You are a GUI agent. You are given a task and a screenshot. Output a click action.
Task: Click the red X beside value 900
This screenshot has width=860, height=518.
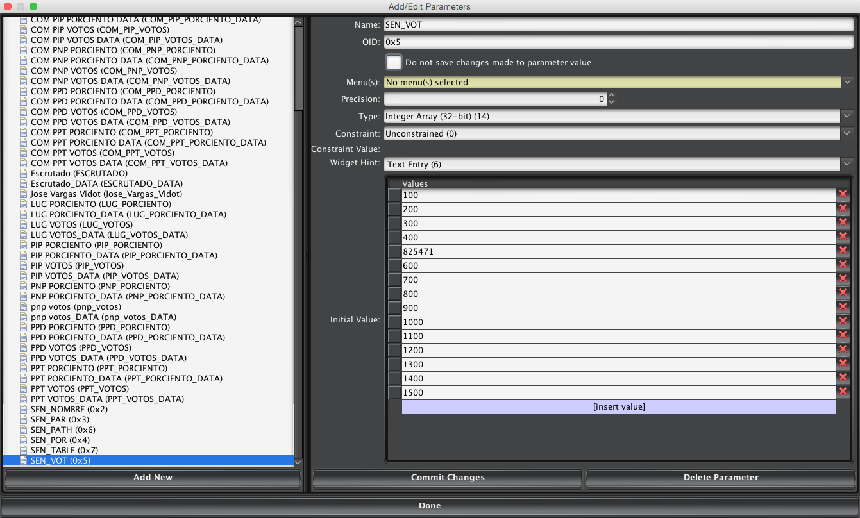click(843, 307)
